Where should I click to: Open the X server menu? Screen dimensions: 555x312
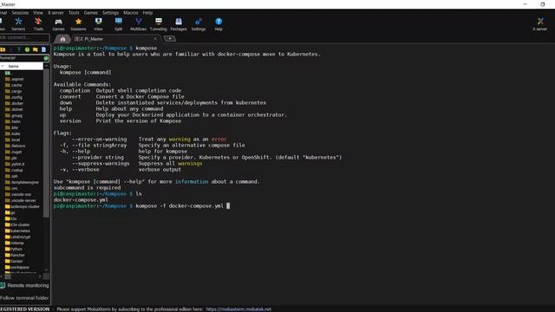(x=55, y=13)
